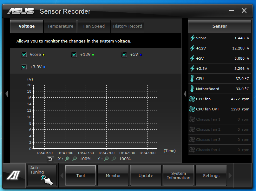Click the Vcore lightning bolt icon
The image size is (256, 191).
(x=192, y=38)
